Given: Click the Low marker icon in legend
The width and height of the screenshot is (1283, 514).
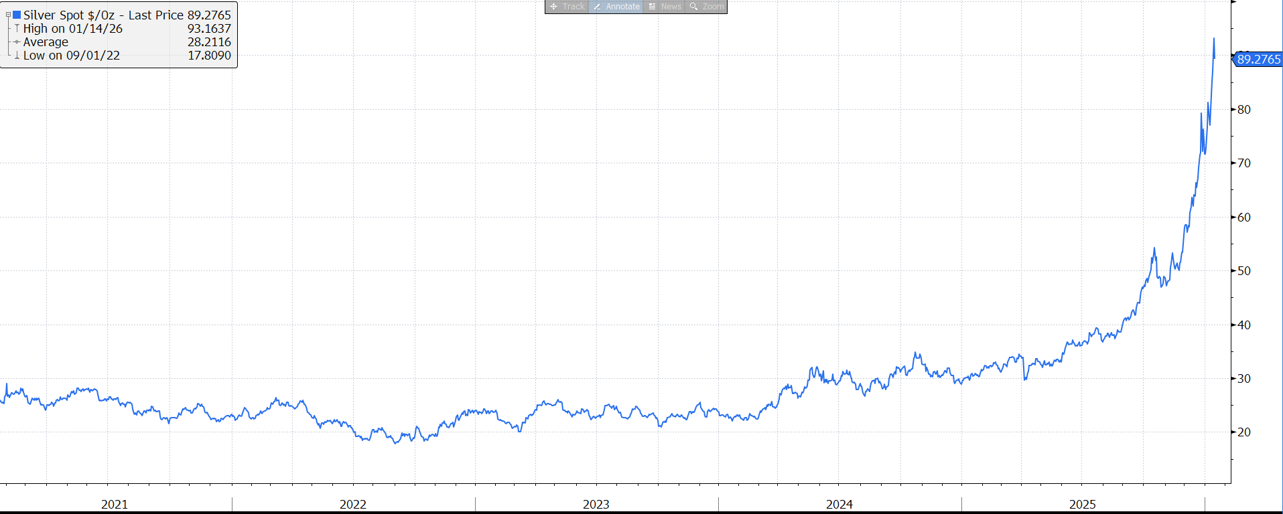Looking at the screenshot, I should pos(17,56).
